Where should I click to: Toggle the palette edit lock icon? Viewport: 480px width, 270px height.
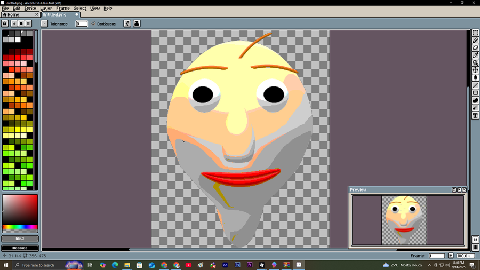point(5,23)
